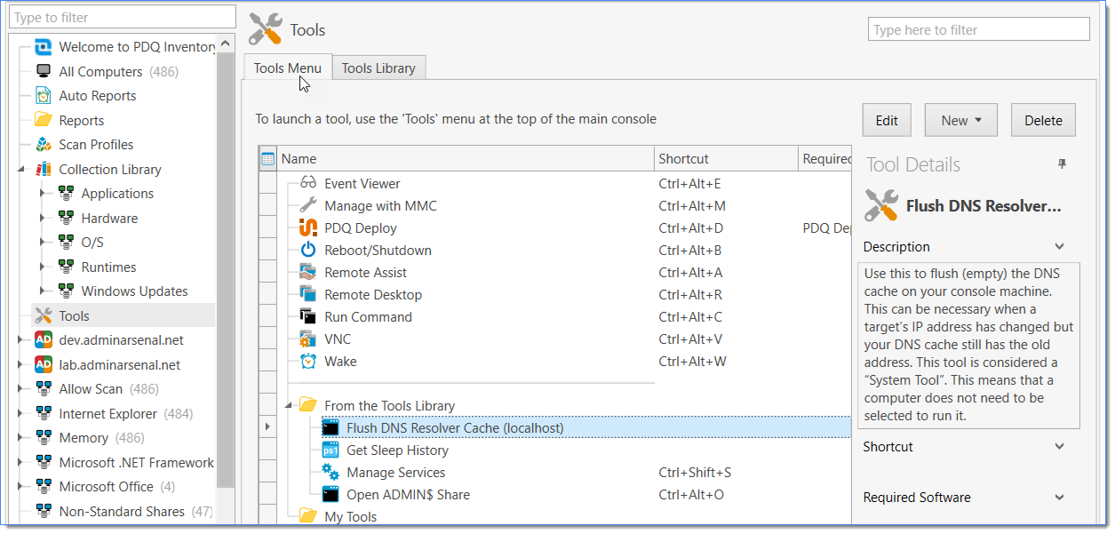Click the Edit button
1115x534 pixels.
(886, 121)
